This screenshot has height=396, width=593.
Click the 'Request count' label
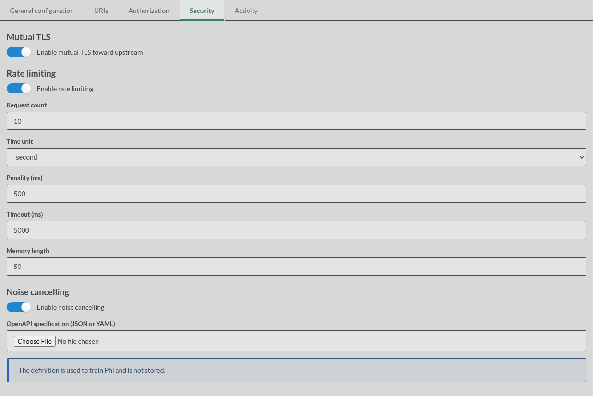[26, 105]
